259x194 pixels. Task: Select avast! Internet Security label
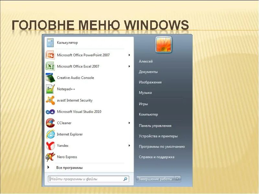[x=75, y=100]
